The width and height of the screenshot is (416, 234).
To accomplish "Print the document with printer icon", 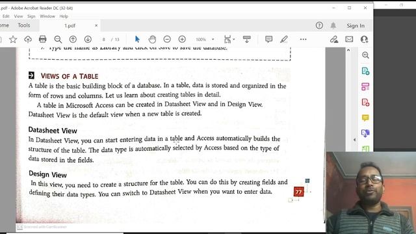I will tap(43, 39).
